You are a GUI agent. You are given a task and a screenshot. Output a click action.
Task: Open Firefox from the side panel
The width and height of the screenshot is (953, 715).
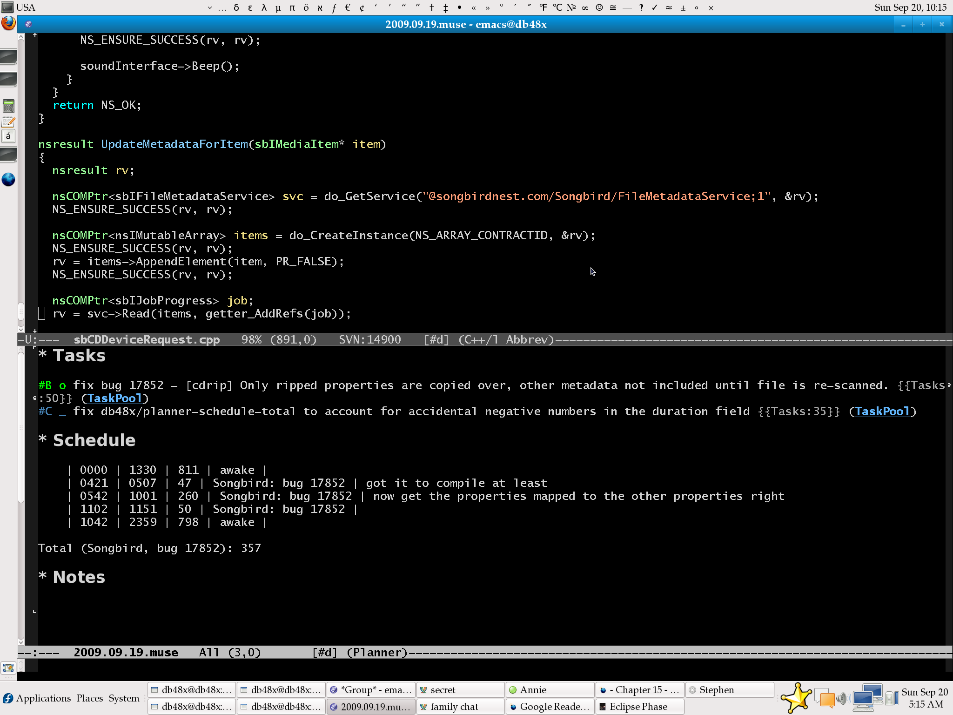click(x=8, y=23)
